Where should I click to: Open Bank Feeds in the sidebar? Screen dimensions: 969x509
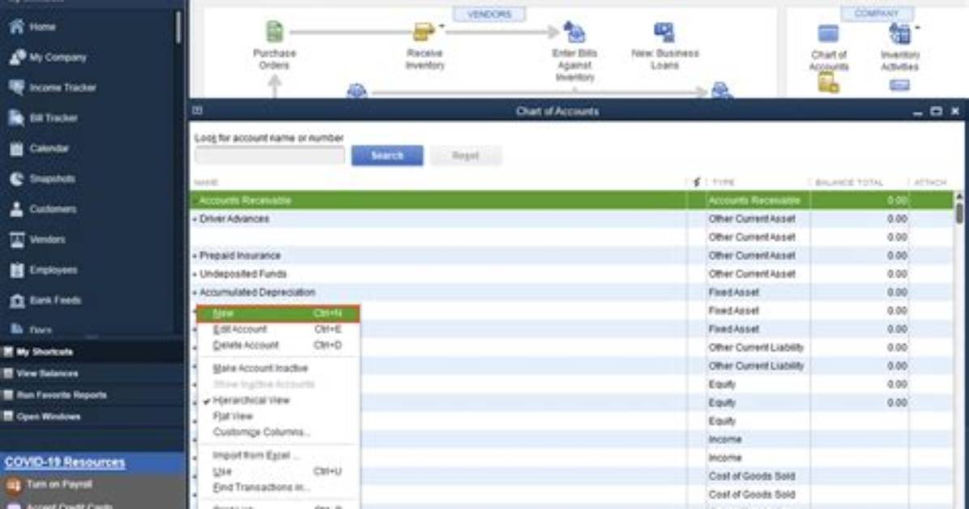[x=45, y=300]
